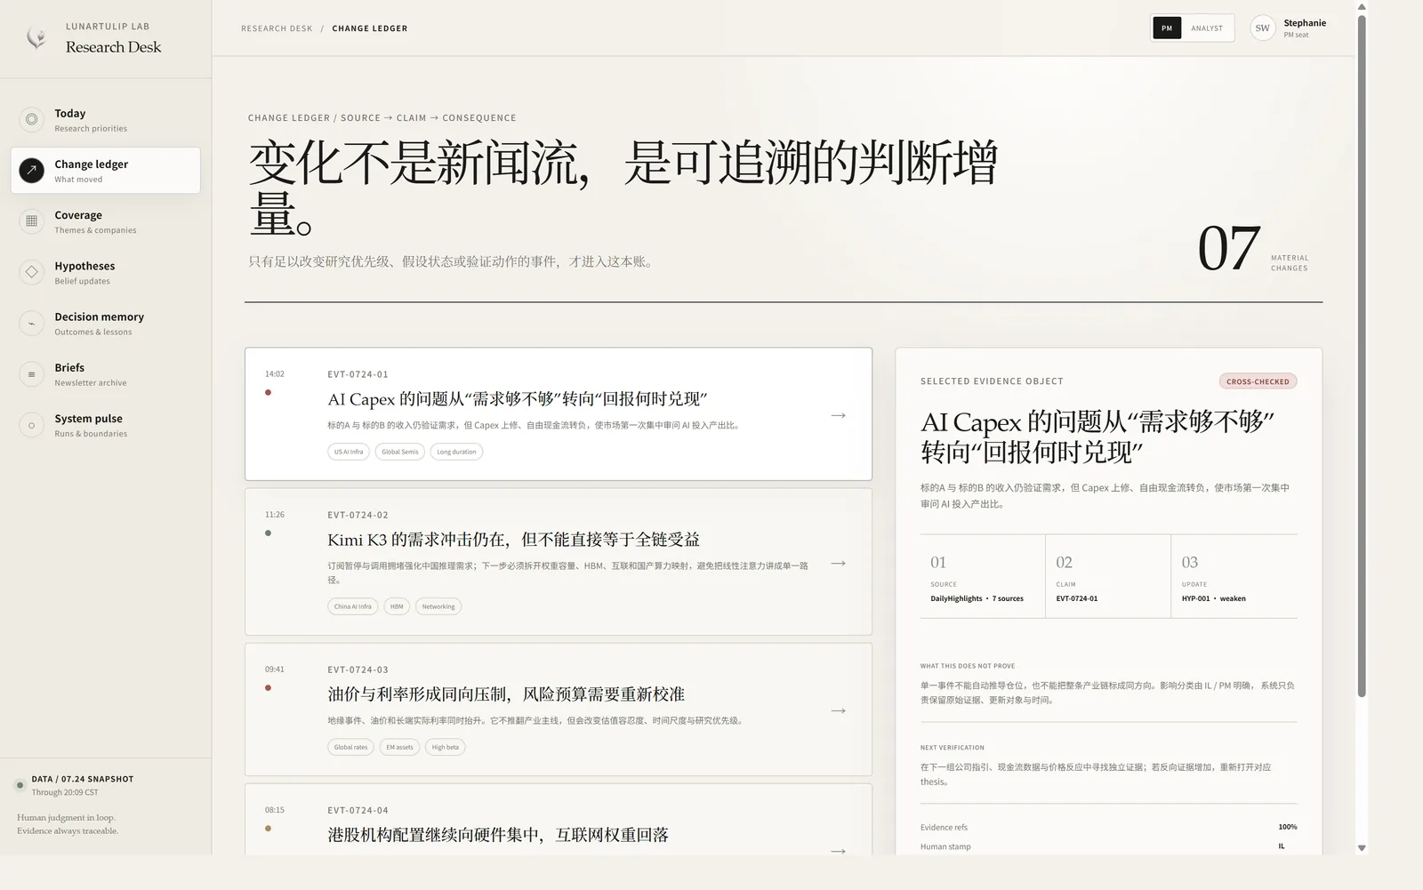Click the Briefs lines icon
The width and height of the screenshot is (1423, 890).
point(31,373)
